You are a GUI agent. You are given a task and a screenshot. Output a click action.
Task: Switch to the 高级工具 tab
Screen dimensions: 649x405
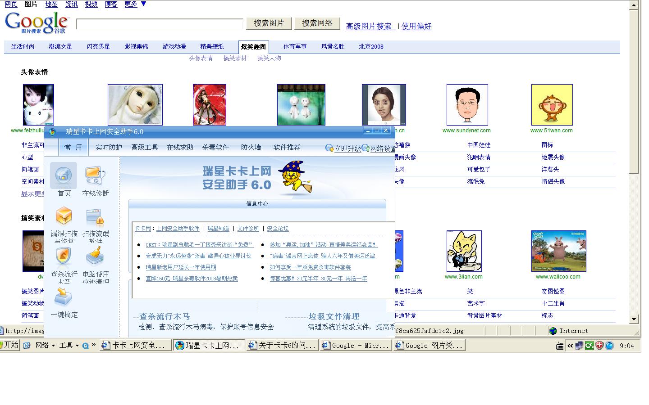click(x=145, y=147)
